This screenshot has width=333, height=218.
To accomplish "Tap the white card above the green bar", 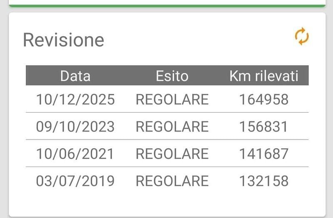I will 166,2.
